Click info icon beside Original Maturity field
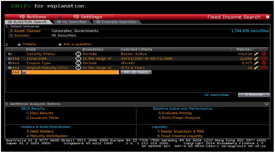Viewport: 275px width, 153px height. click(x=78, y=68)
